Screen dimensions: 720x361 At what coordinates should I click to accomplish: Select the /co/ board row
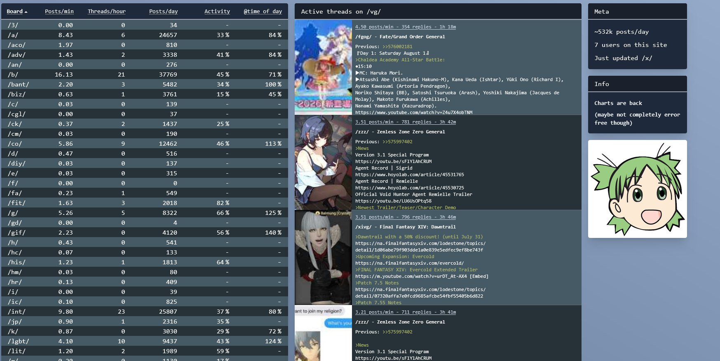[145, 144]
